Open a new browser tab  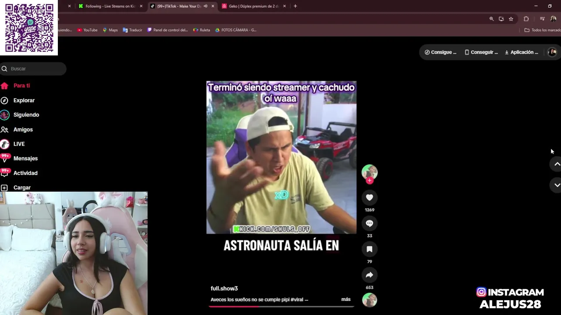(x=295, y=6)
